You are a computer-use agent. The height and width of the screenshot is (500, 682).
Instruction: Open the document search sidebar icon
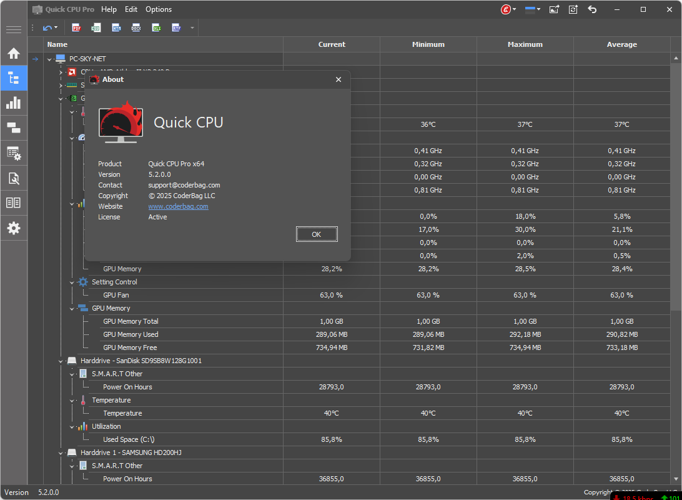(x=14, y=178)
